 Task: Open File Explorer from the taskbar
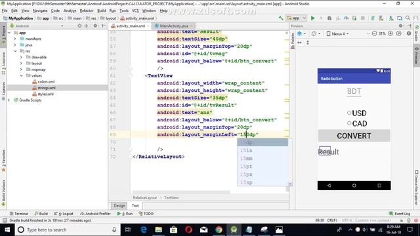[x=159, y=229]
